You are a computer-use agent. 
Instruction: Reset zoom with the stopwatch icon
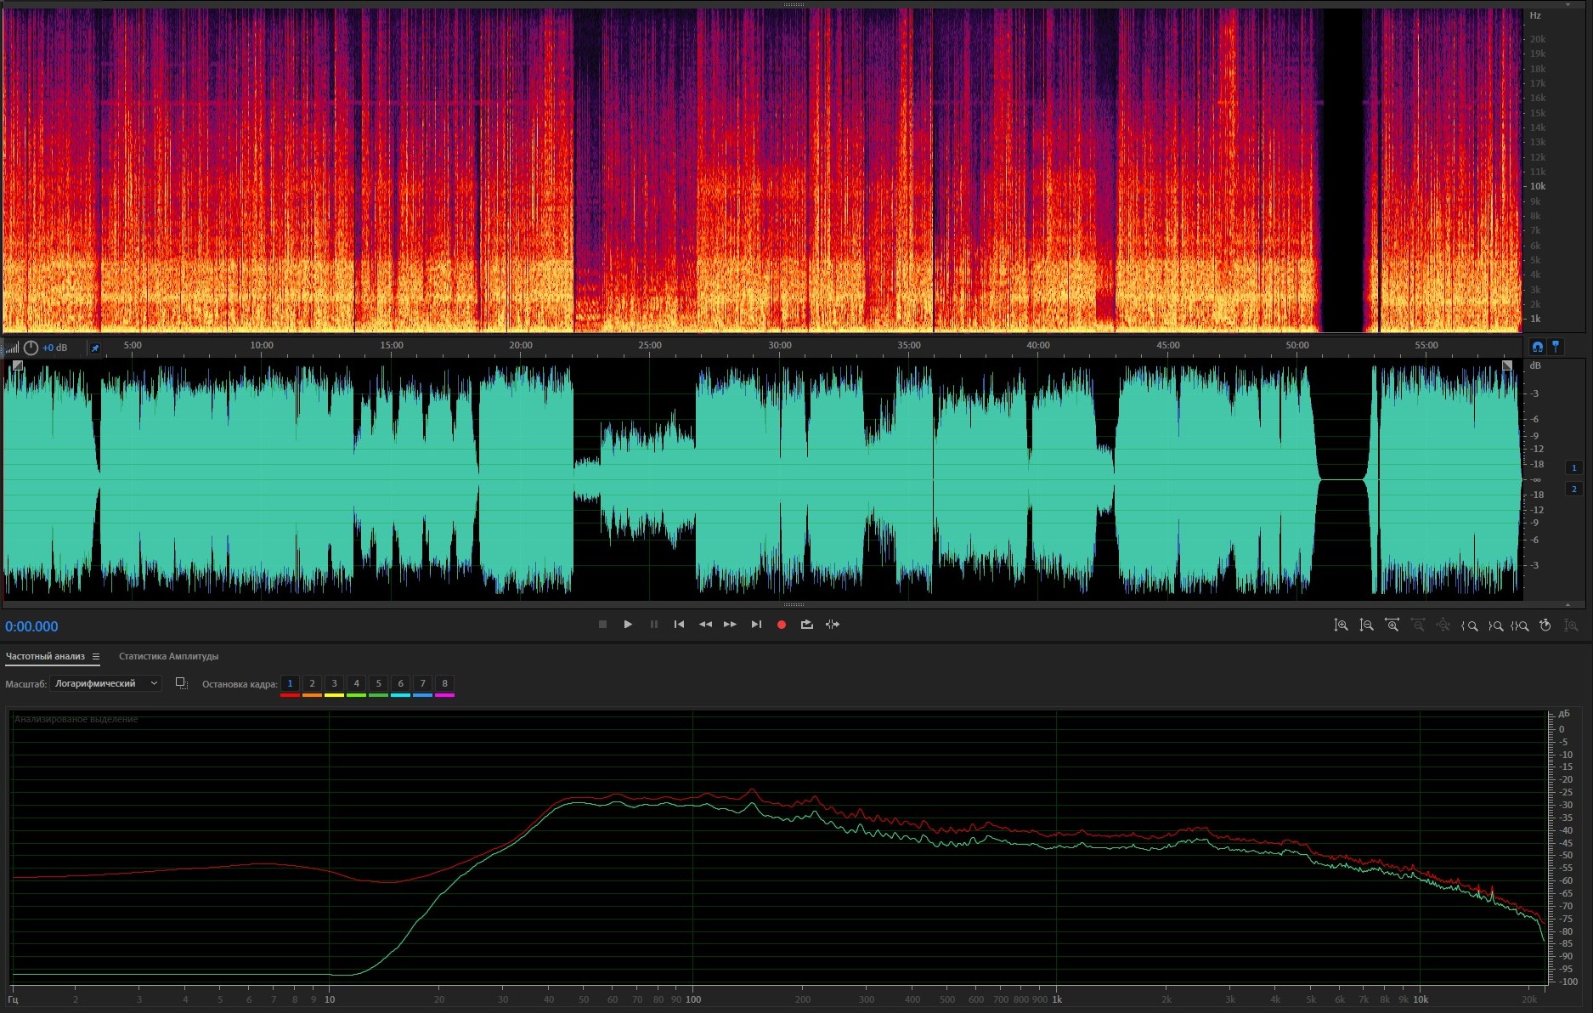pos(1545,625)
